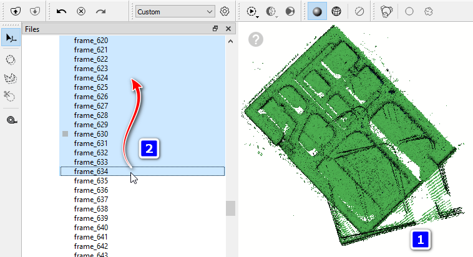Select frame_620 in the Files list
Screen dimensions: 473x257
[x=91, y=41]
